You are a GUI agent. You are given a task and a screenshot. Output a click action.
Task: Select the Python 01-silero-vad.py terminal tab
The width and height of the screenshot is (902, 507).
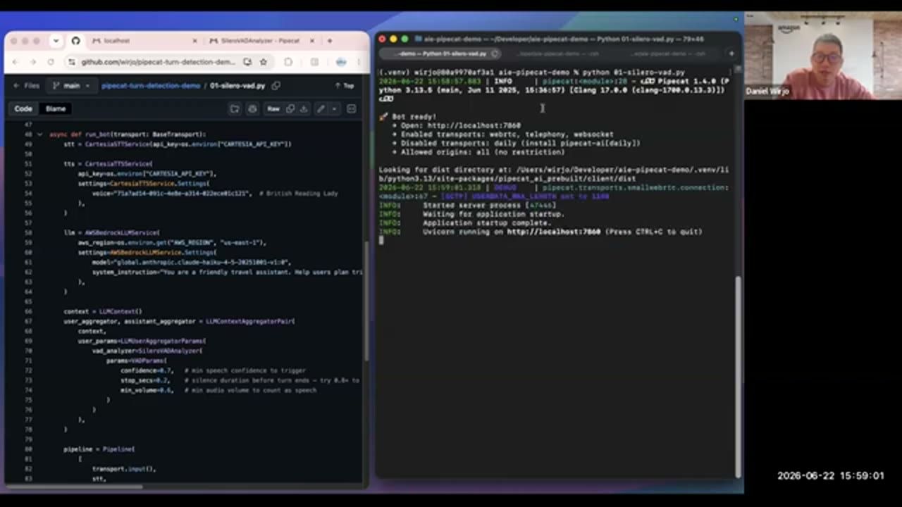click(x=440, y=54)
